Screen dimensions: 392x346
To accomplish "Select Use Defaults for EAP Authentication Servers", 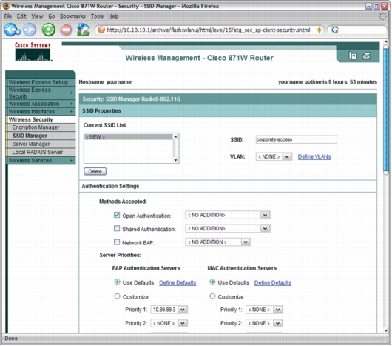I will pos(118,282).
